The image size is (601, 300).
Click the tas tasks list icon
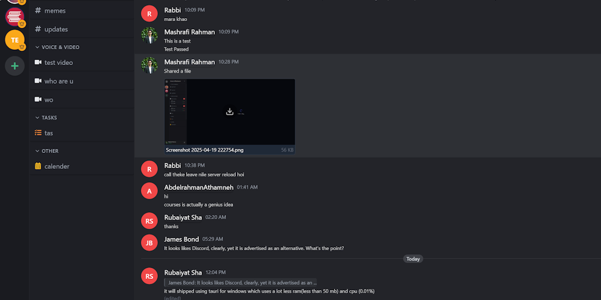[38, 133]
